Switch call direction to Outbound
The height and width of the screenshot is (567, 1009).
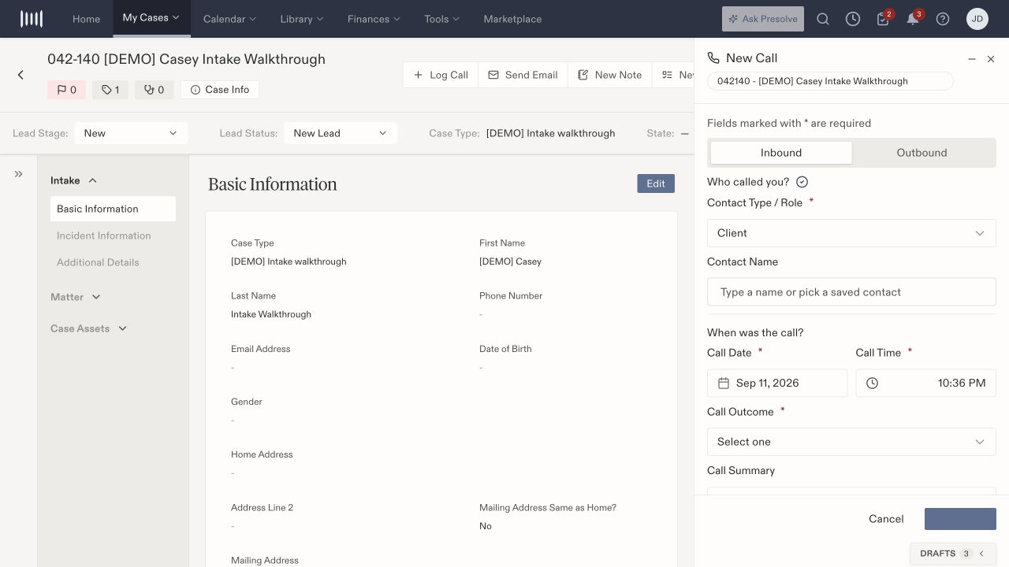point(922,153)
